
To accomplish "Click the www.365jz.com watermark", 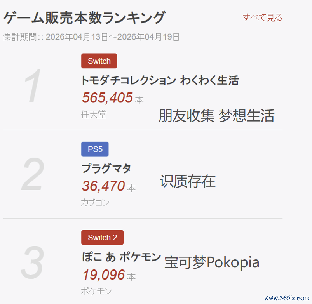I will [287, 298].
